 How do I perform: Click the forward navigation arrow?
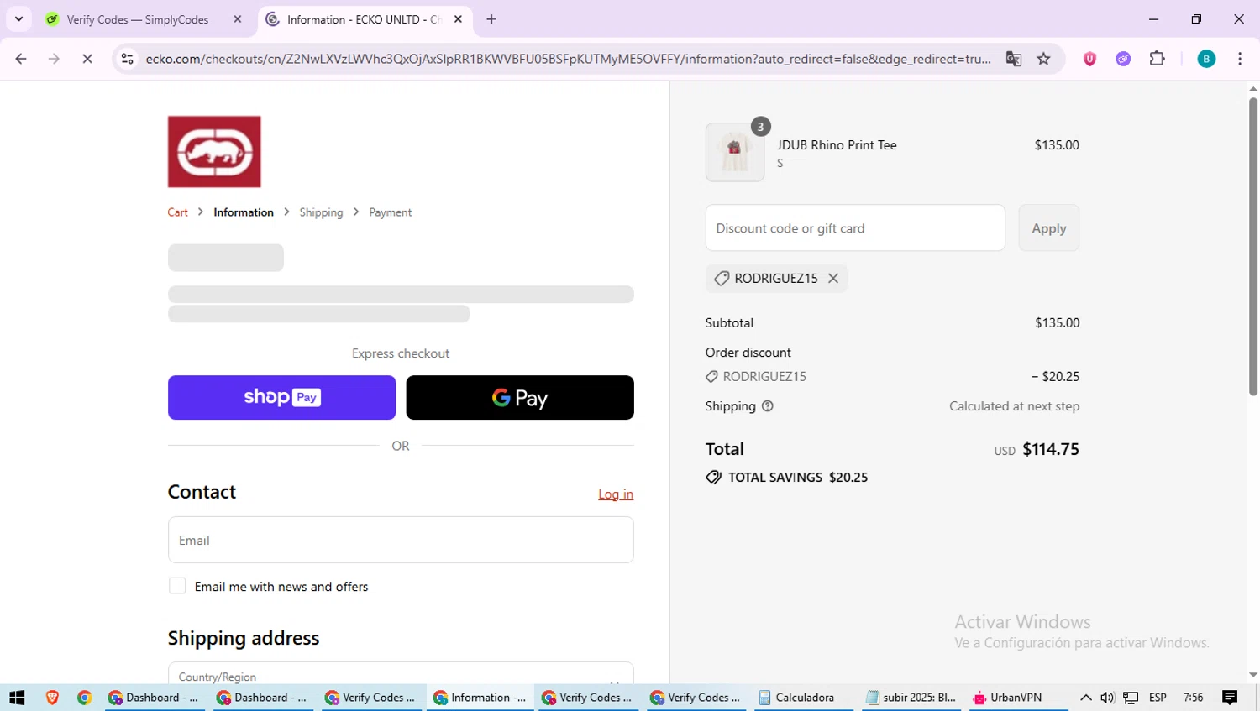54,59
